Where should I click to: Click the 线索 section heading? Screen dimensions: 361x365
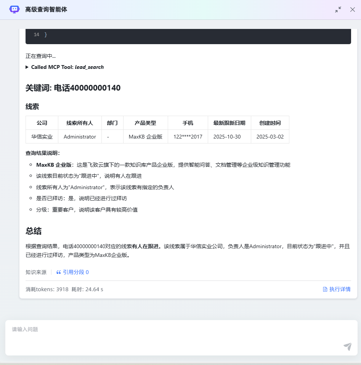click(x=32, y=107)
